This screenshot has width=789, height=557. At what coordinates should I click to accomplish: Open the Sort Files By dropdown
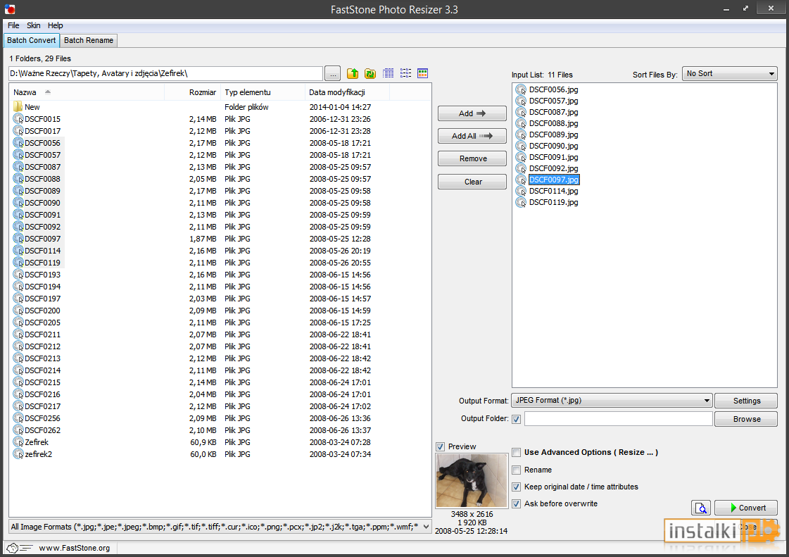730,73
